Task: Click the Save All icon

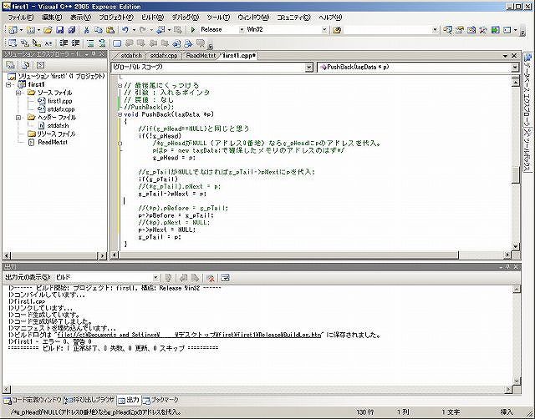Action: pos(71,30)
